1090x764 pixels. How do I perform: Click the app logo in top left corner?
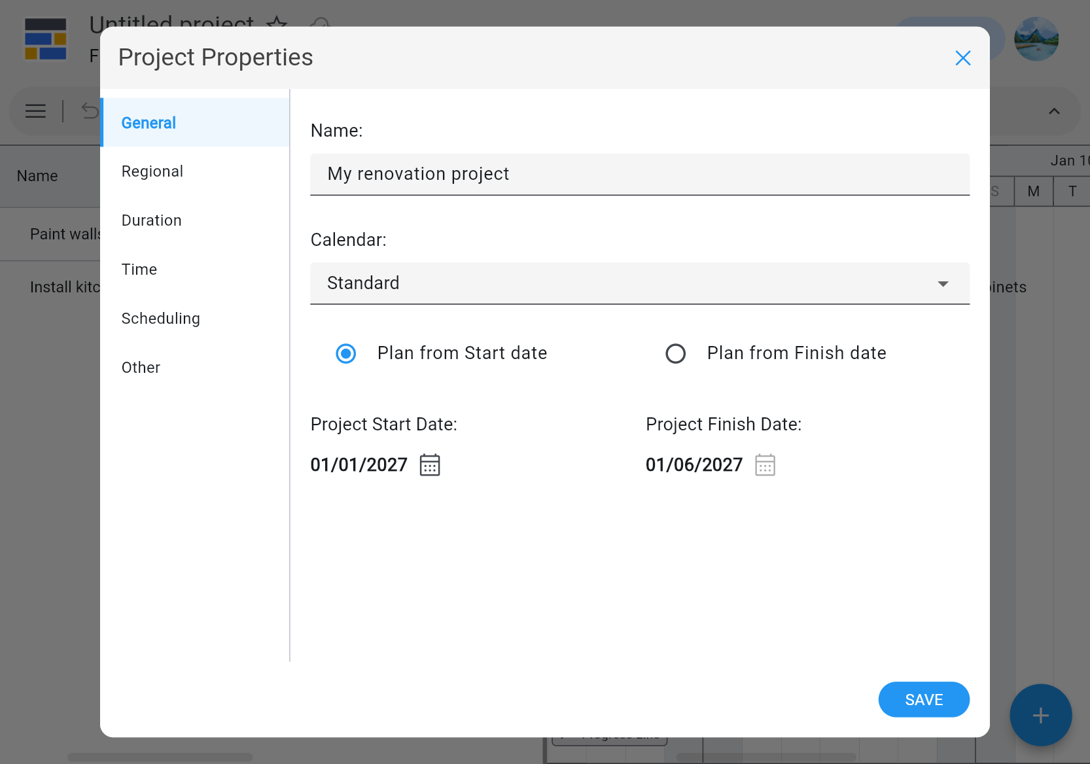pyautogui.click(x=45, y=39)
